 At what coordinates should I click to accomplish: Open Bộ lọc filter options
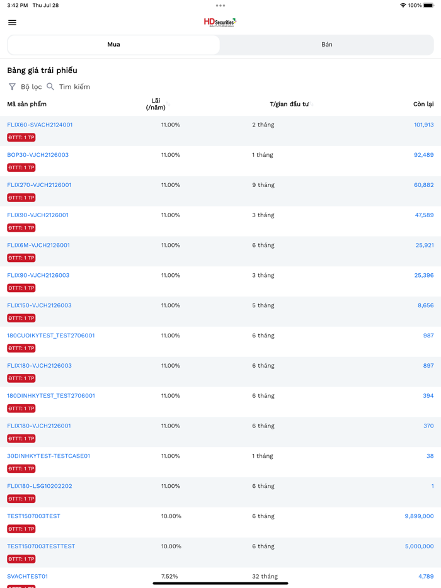click(31, 87)
